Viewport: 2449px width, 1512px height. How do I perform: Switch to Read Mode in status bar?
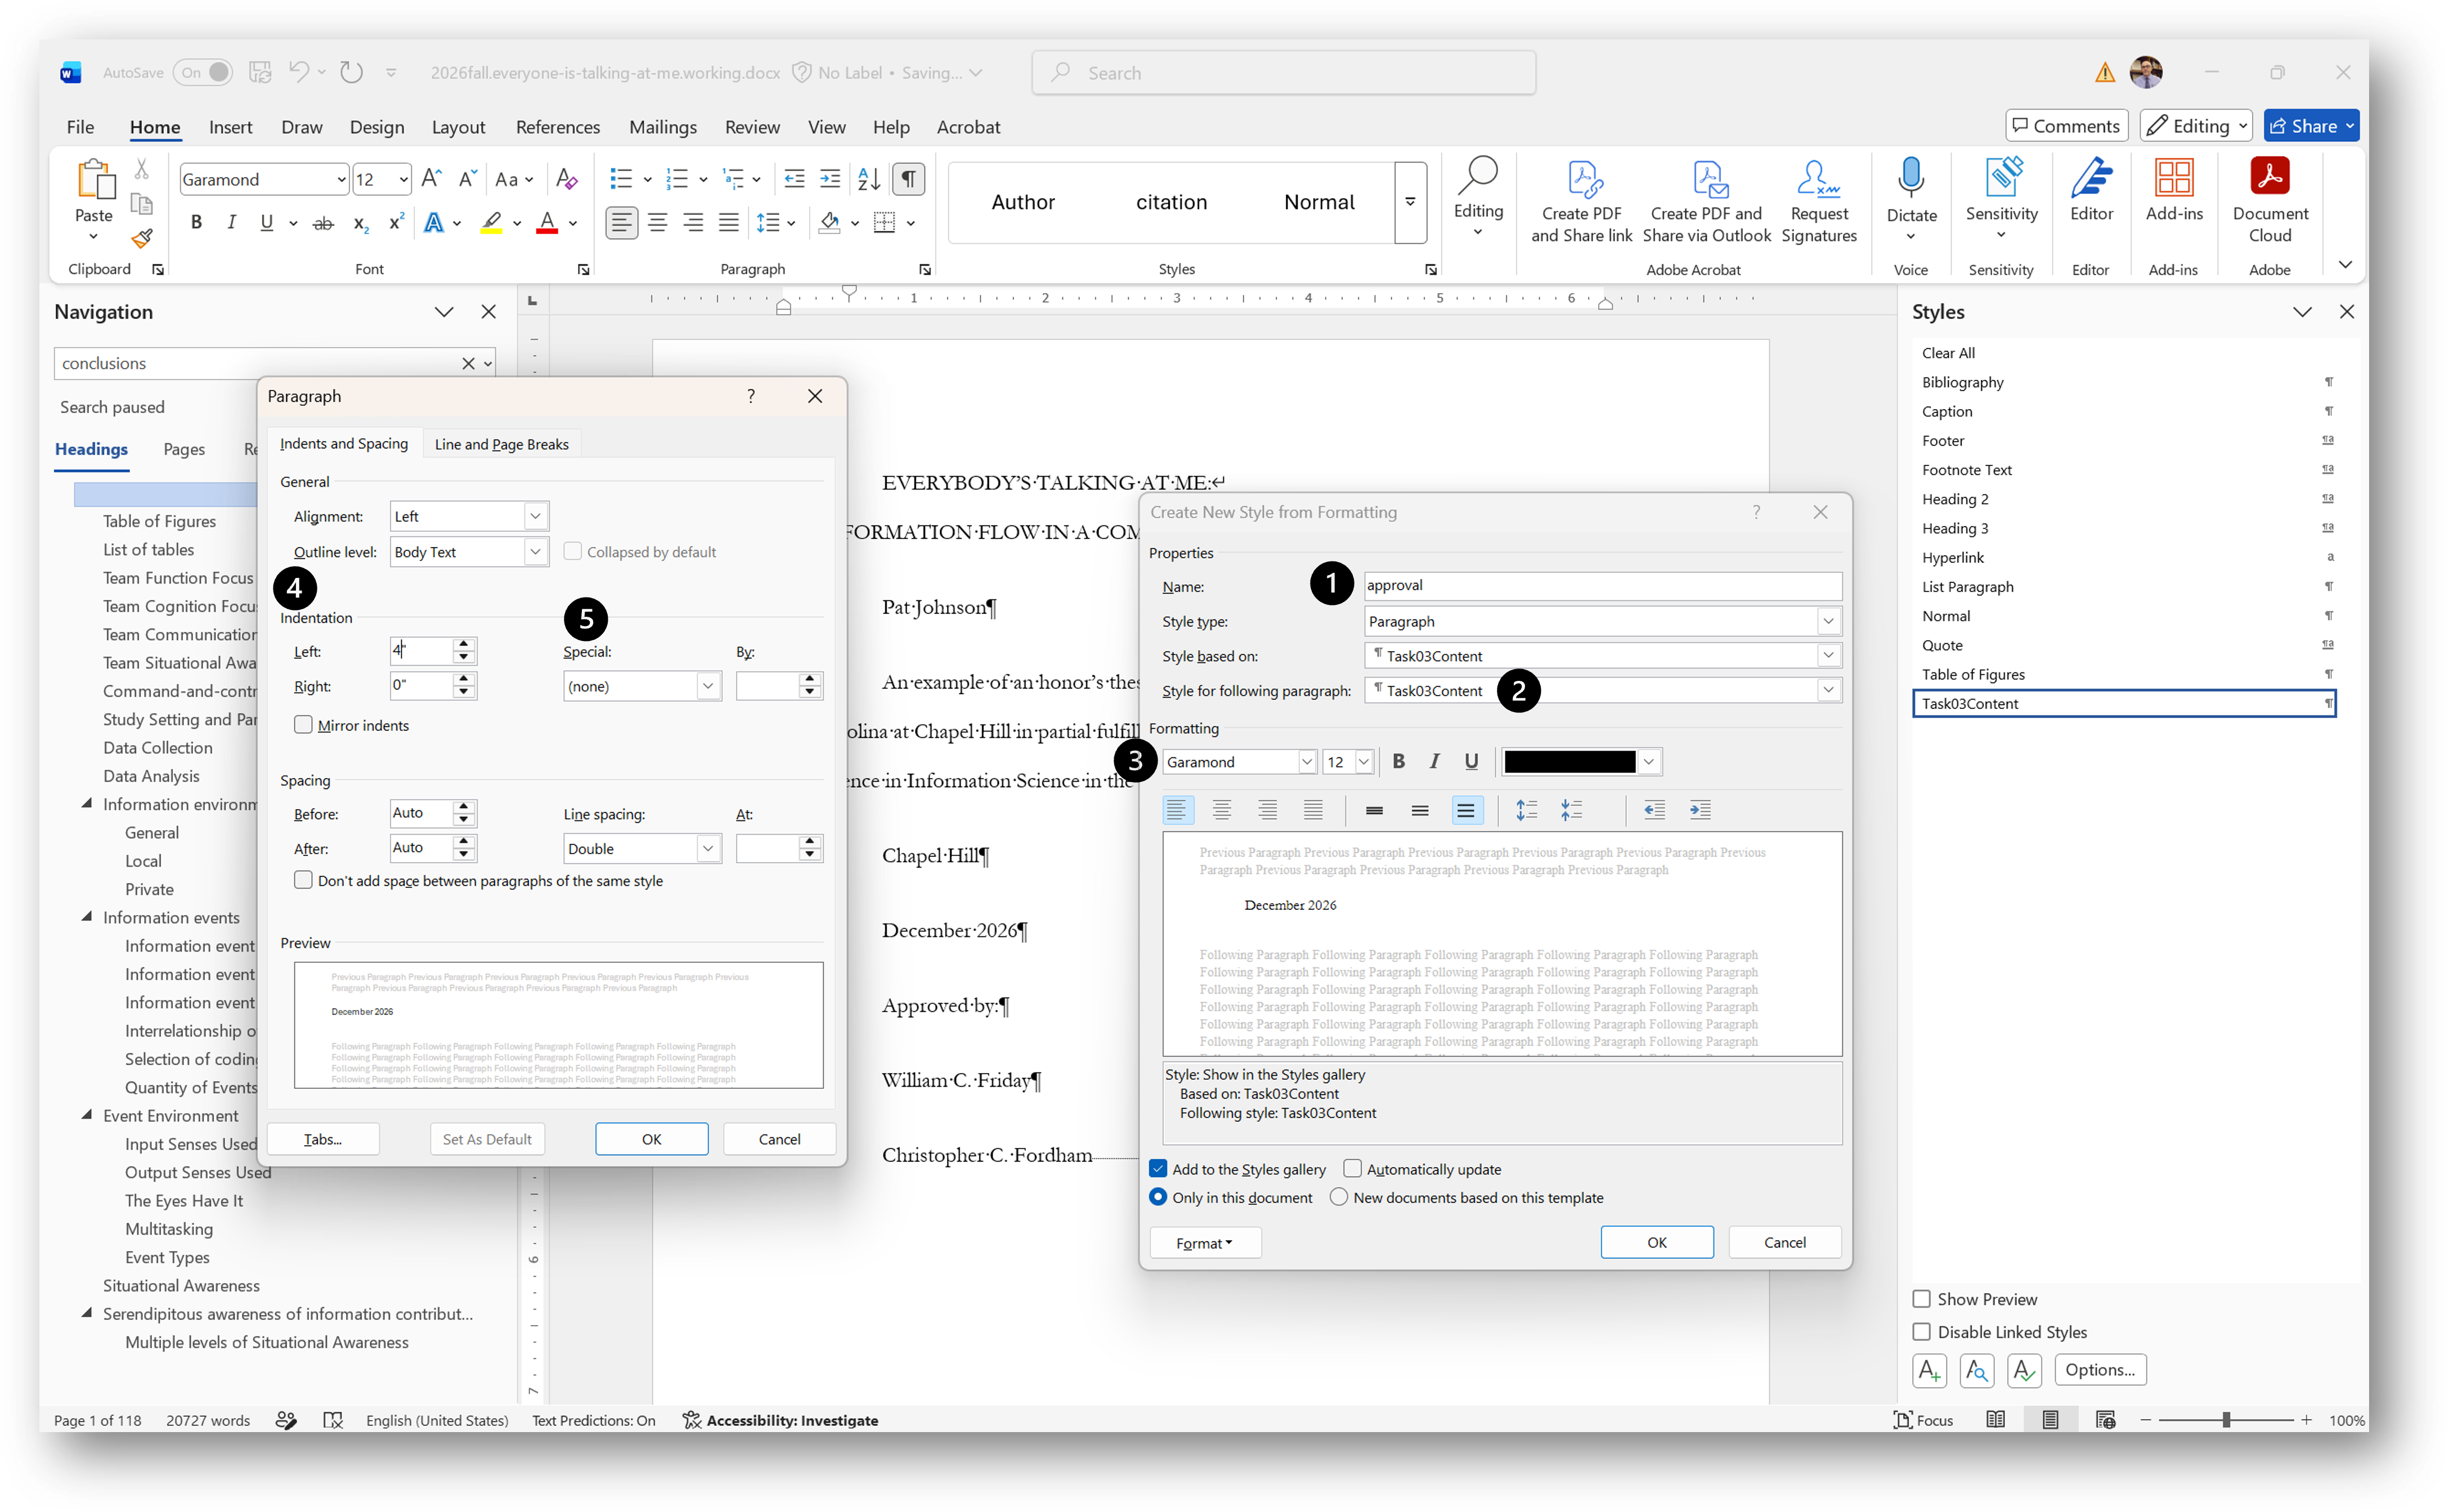point(1995,1420)
